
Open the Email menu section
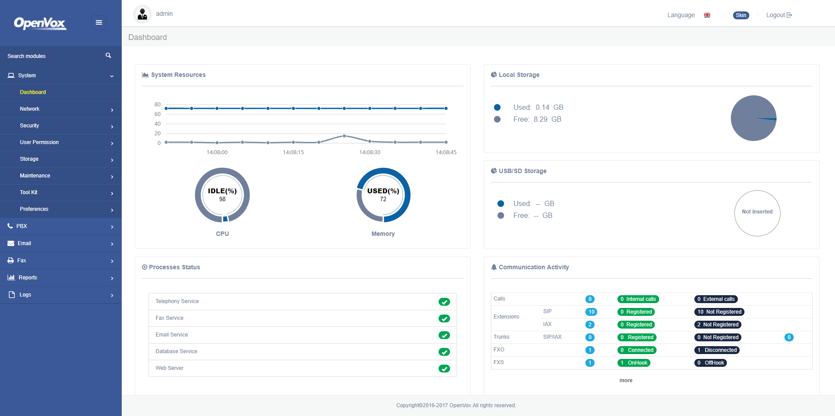61,243
